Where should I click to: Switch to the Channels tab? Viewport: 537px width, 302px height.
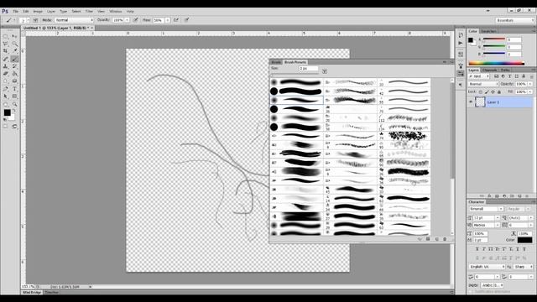(x=490, y=70)
